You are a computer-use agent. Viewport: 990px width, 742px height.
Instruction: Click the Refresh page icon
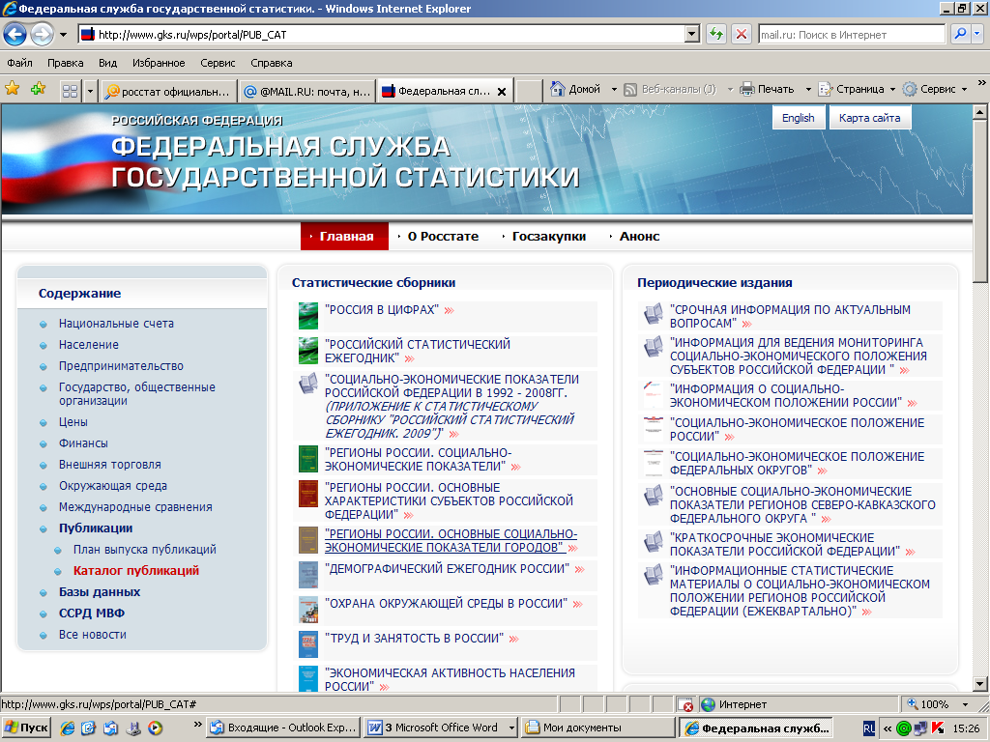click(716, 34)
